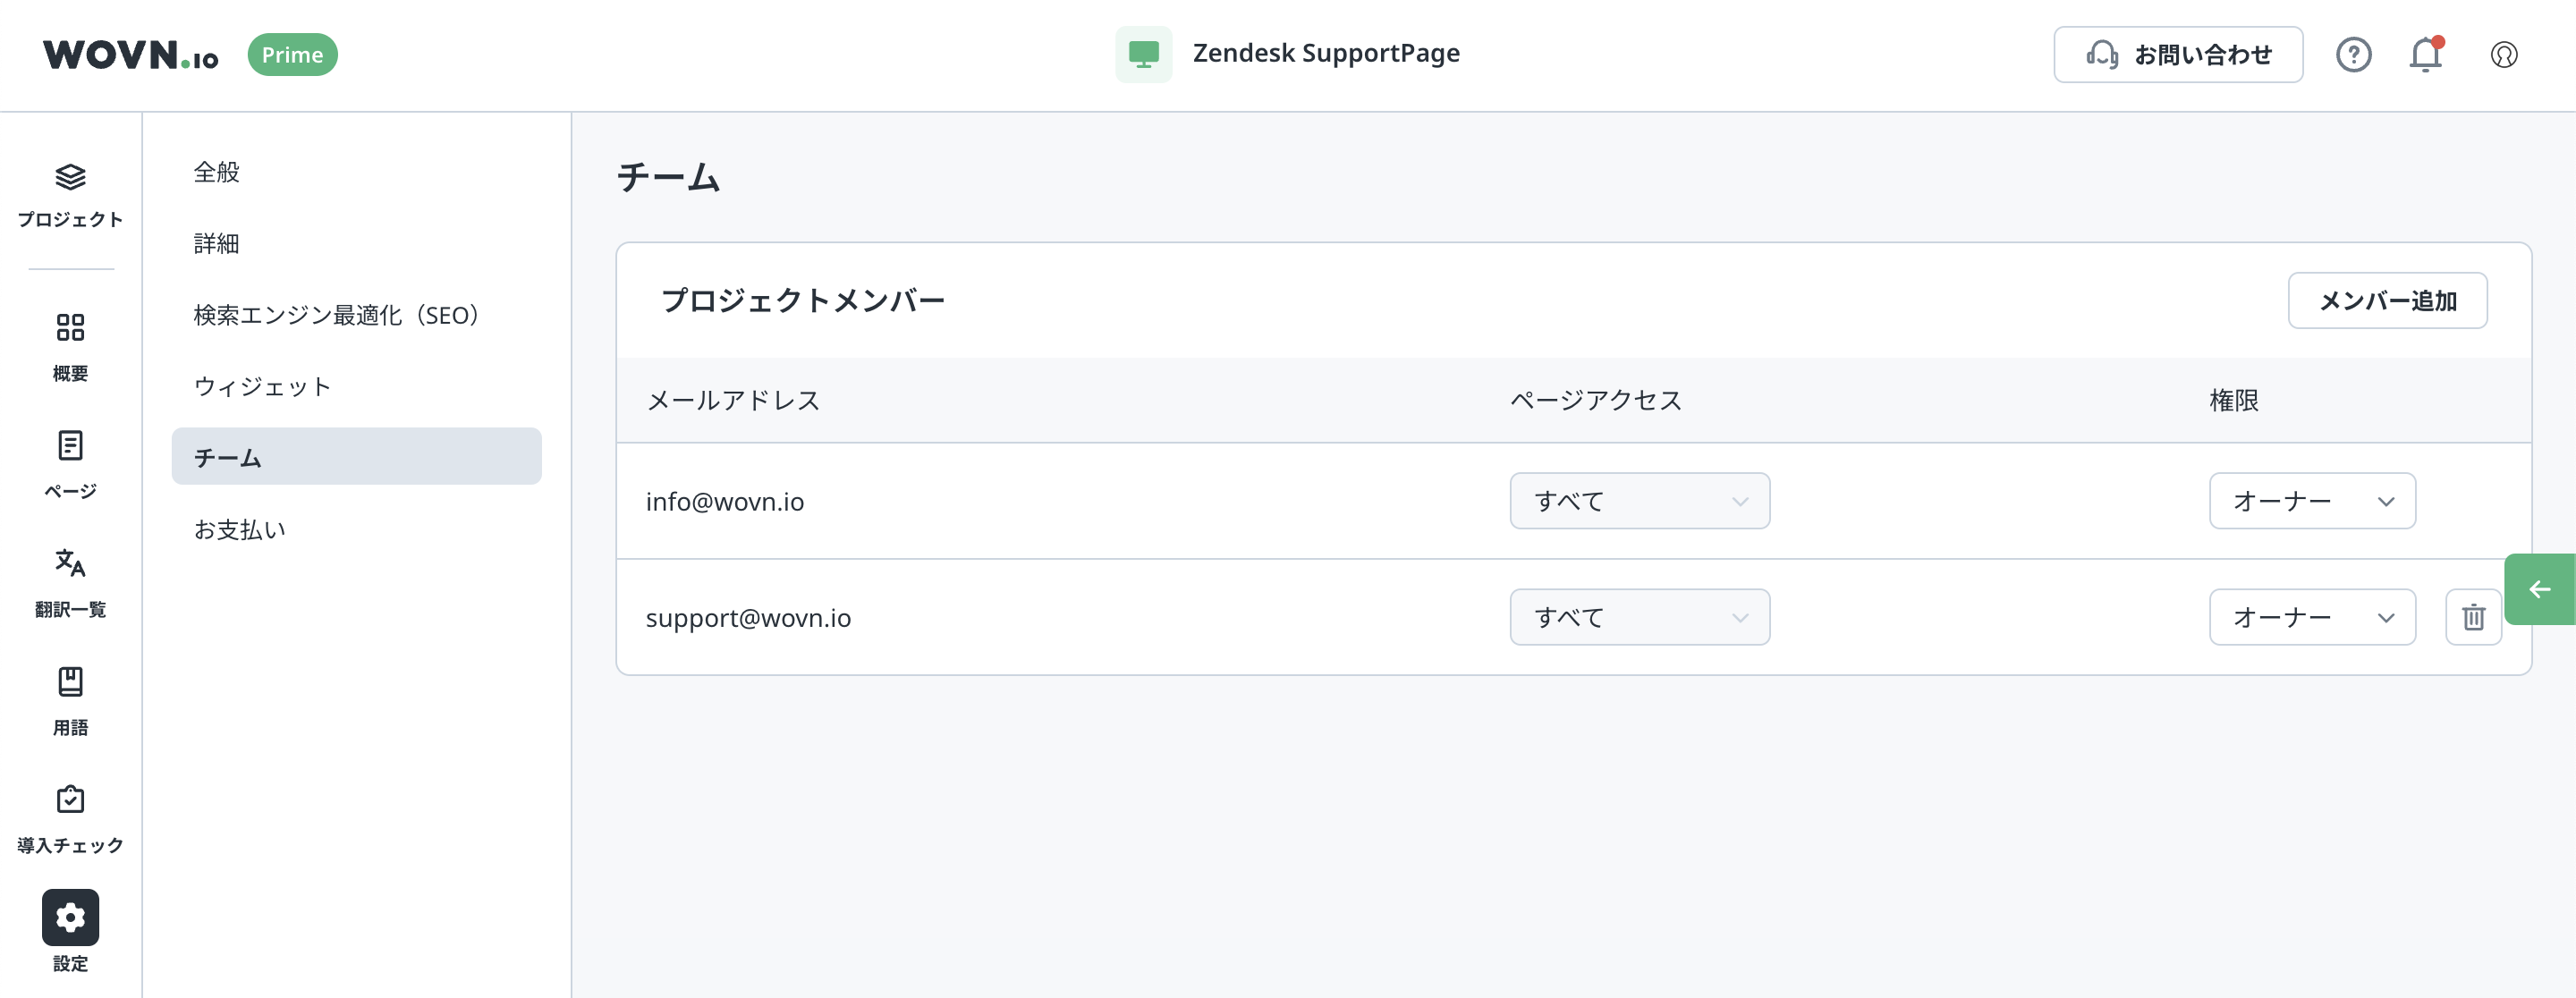The image size is (2576, 998).
Task: Open the 用語 glossary book icon
Action: coord(70,682)
